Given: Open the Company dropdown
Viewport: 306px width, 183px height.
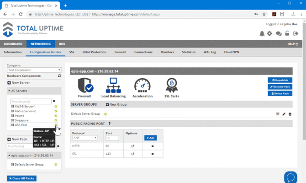Looking at the screenshot, I should [34, 70].
